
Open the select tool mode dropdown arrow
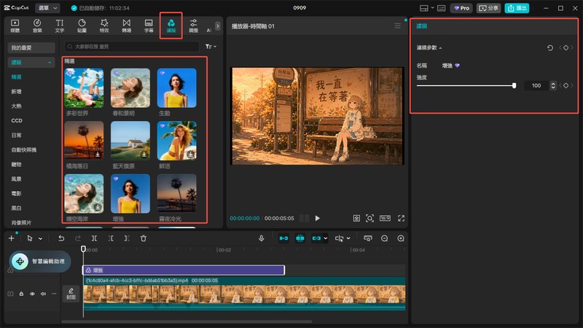(x=41, y=238)
